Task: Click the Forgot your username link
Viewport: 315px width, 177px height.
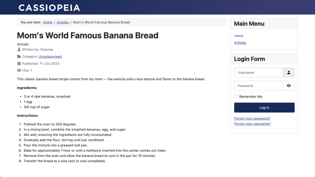Action: pos(252,124)
